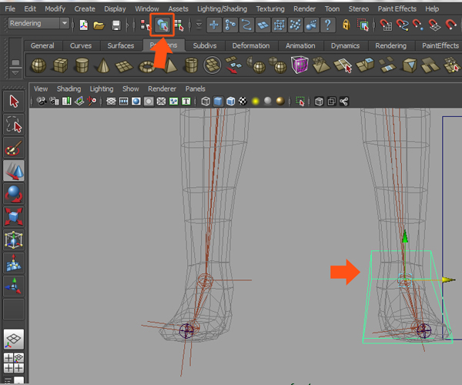Activate the Lasso selection tool
The width and height of the screenshot is (462, 385).
click(14, 125)
